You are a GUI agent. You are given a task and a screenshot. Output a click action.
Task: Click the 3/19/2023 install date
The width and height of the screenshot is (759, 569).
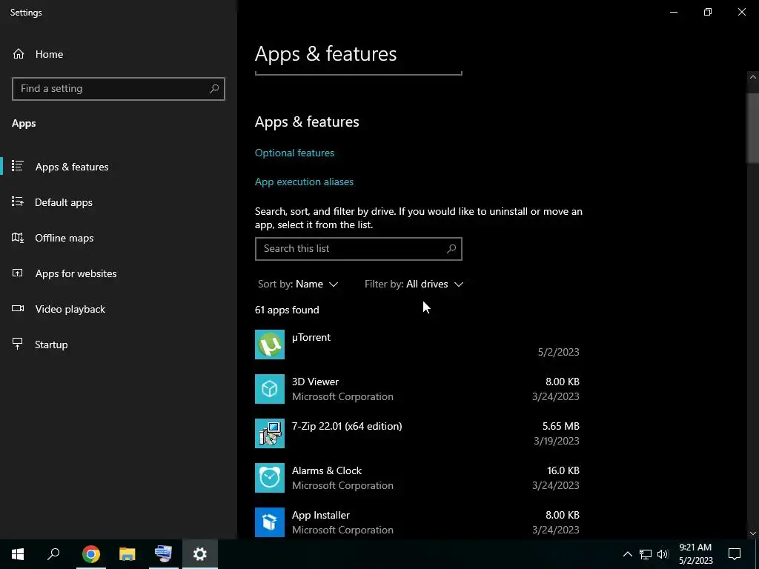(556, 441)
